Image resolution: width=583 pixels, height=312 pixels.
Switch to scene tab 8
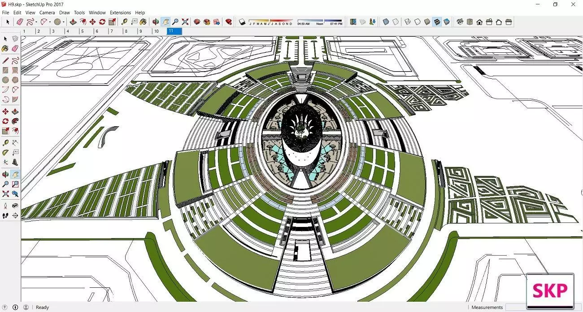130,31
